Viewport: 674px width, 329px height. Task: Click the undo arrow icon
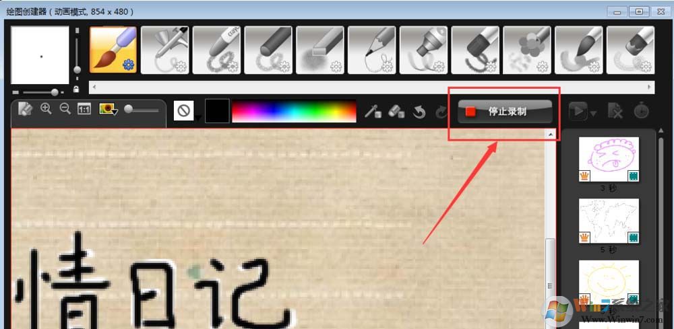coord(419,112)
